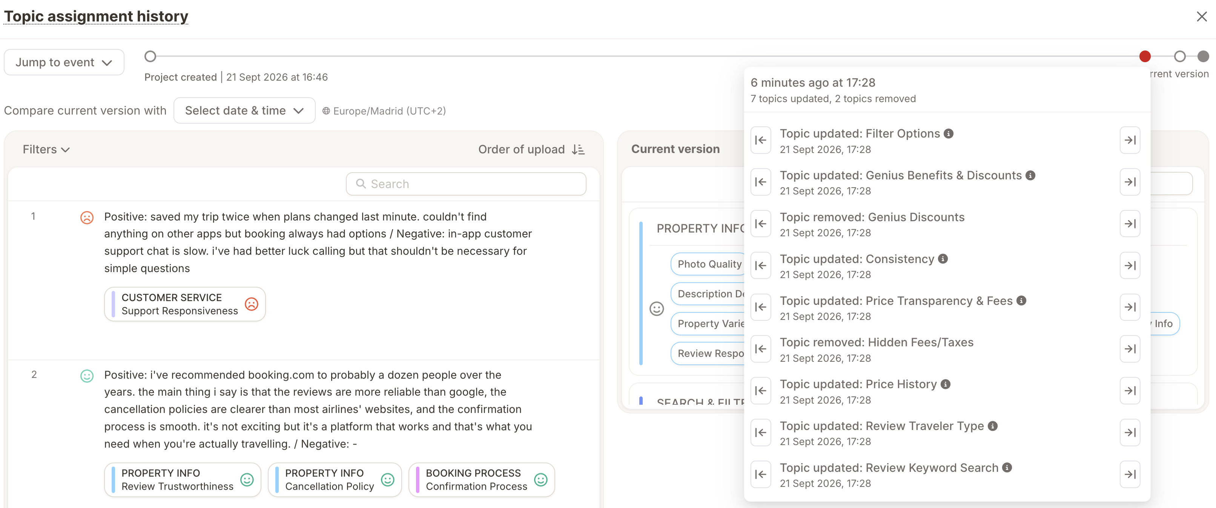The height and width of the screenshot is (508, 1216).
Task: Show info icon next to Price Transparency & Fees
Action: pos(1021,300)
